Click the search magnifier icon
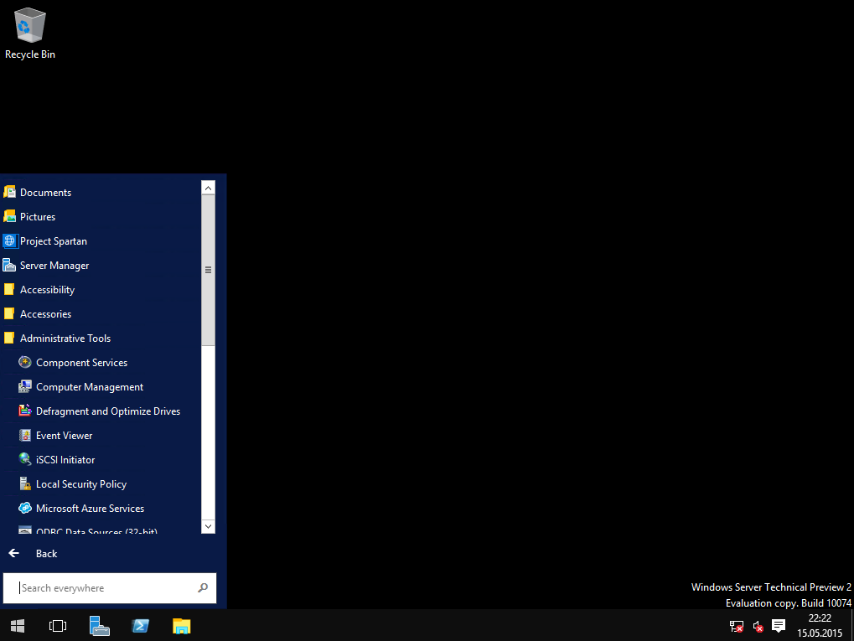Viewport: 854px width, 641px height. coord(203,587)
